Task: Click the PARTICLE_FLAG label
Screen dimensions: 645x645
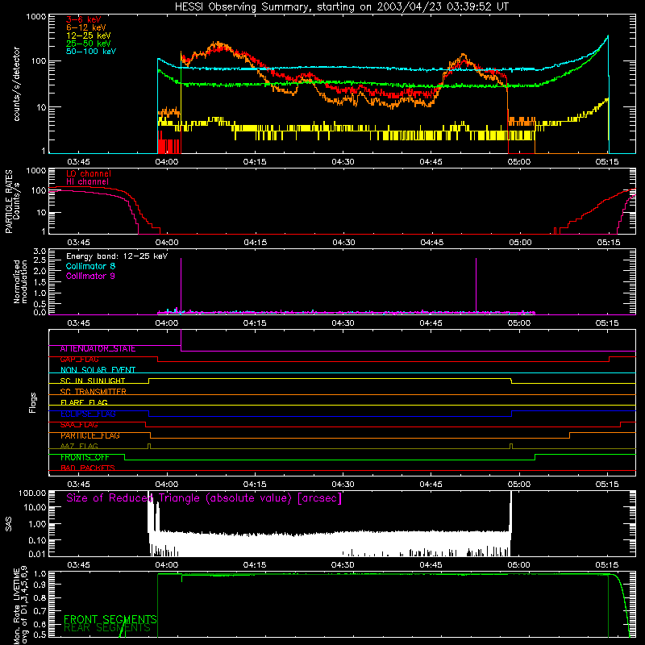Action: [x=90, y=435]
